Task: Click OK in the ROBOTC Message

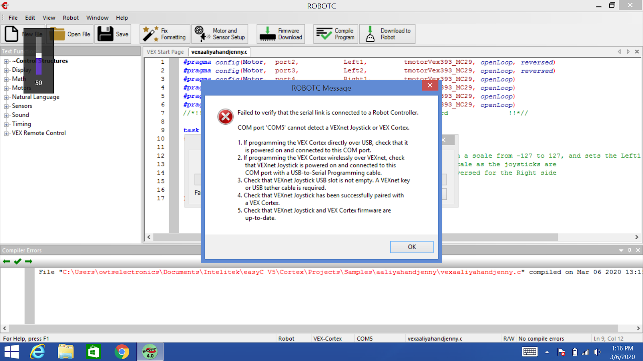Action: pyautogui.click(x=412, y=247)
